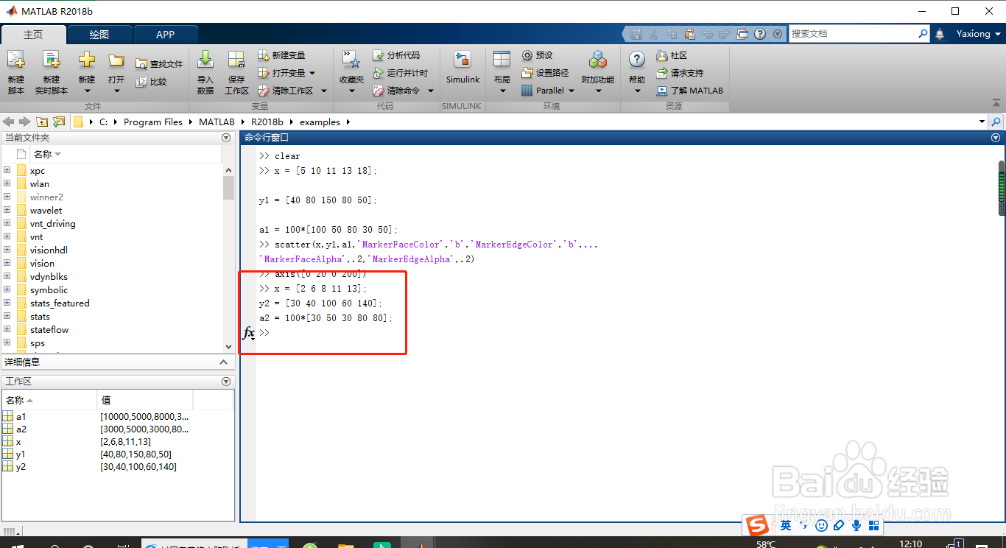Click the Workspace Value (值) column header
This screenshot has width=1006, height=548.
(144, 400)
